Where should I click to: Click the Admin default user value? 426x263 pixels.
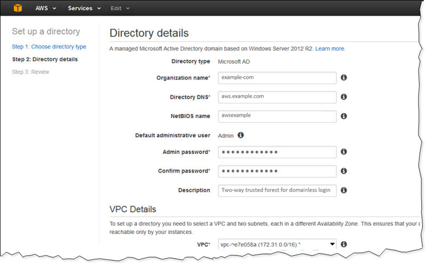[x=225, y=136]
